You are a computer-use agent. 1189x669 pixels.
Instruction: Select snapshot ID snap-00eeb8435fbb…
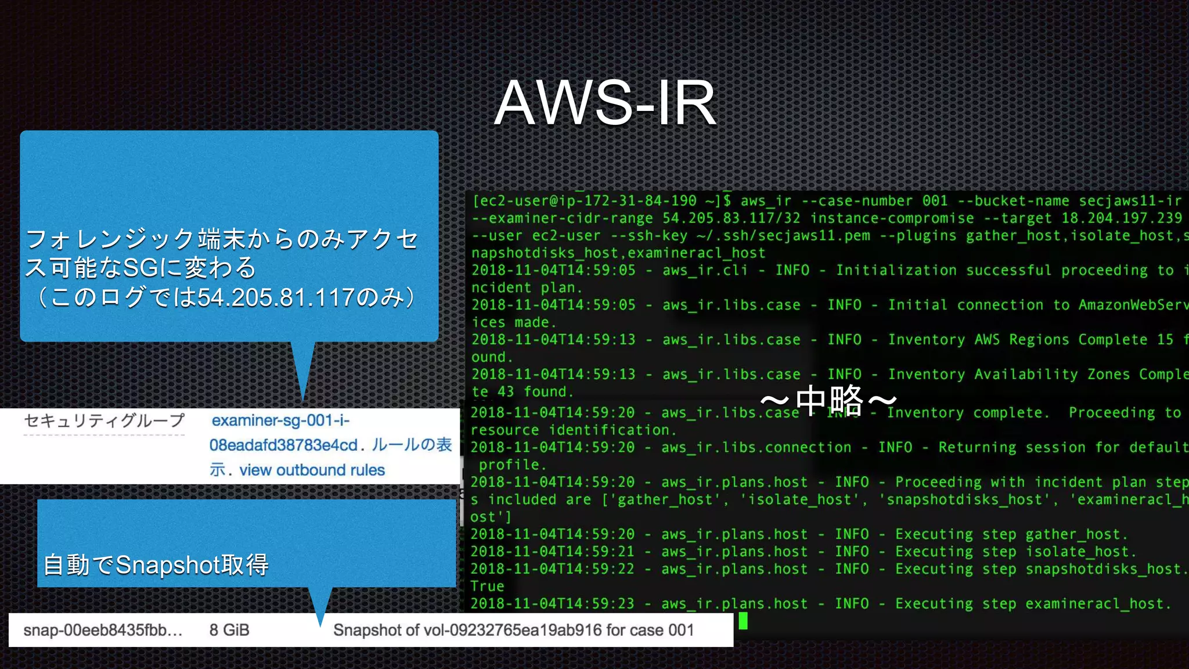point(103,630)
